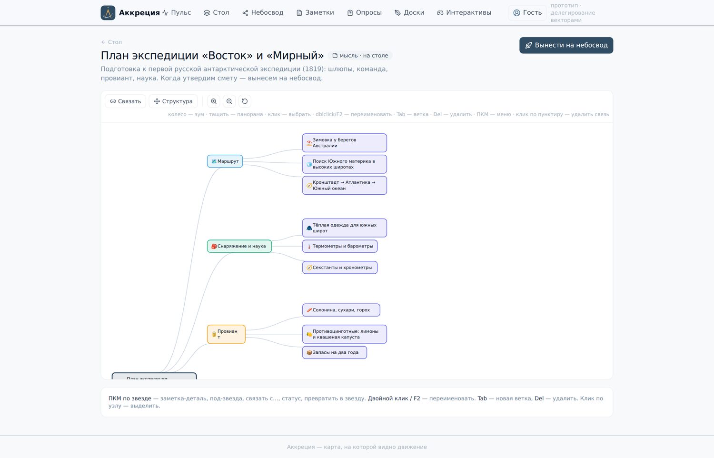Select the Секстанты и хронометры node
This screenshot has width=714, height=458.
tap(340, 268)
